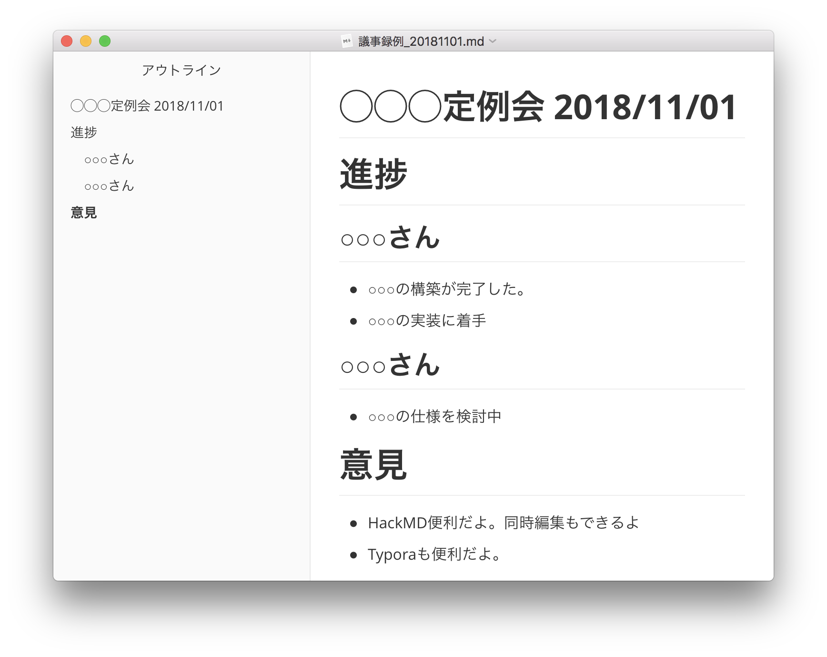Click the bullet Typoraも便利だよ。

[434, 554]
